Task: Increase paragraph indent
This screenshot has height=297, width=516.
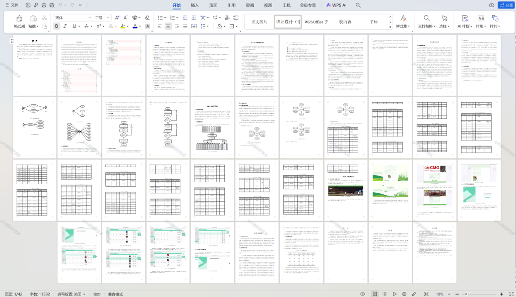Action: [193, 18]
